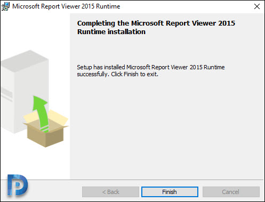Click the bold "Completing the Microsoft Report Viewer" heading line
This screenshot has width=265, height=202.
coord(156,23)
